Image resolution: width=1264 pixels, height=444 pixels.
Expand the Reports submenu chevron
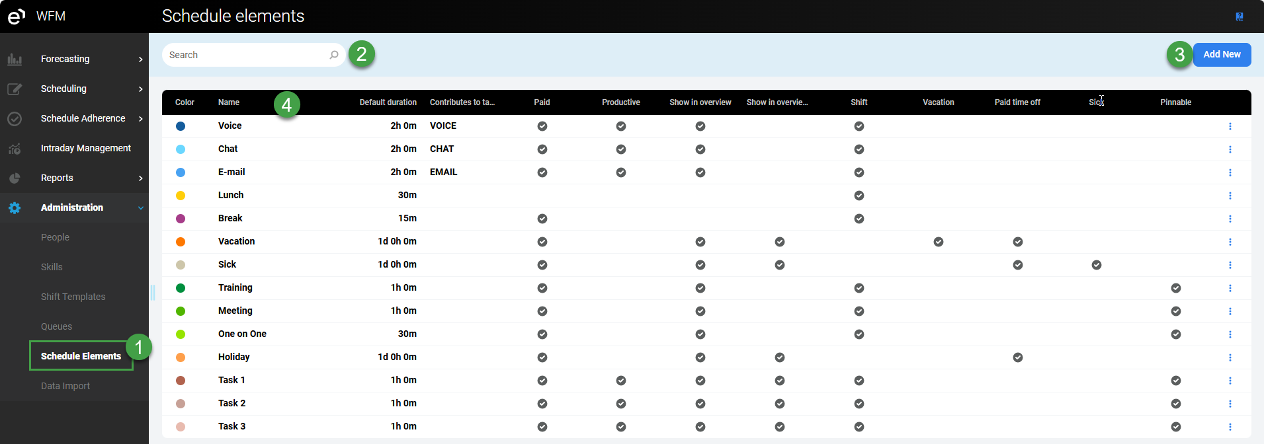(140, 178)
